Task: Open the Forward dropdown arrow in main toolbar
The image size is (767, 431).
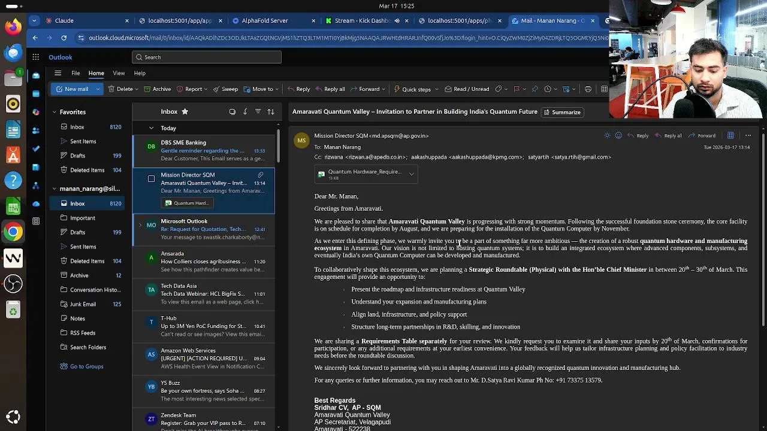Action: tap(384, 89)
